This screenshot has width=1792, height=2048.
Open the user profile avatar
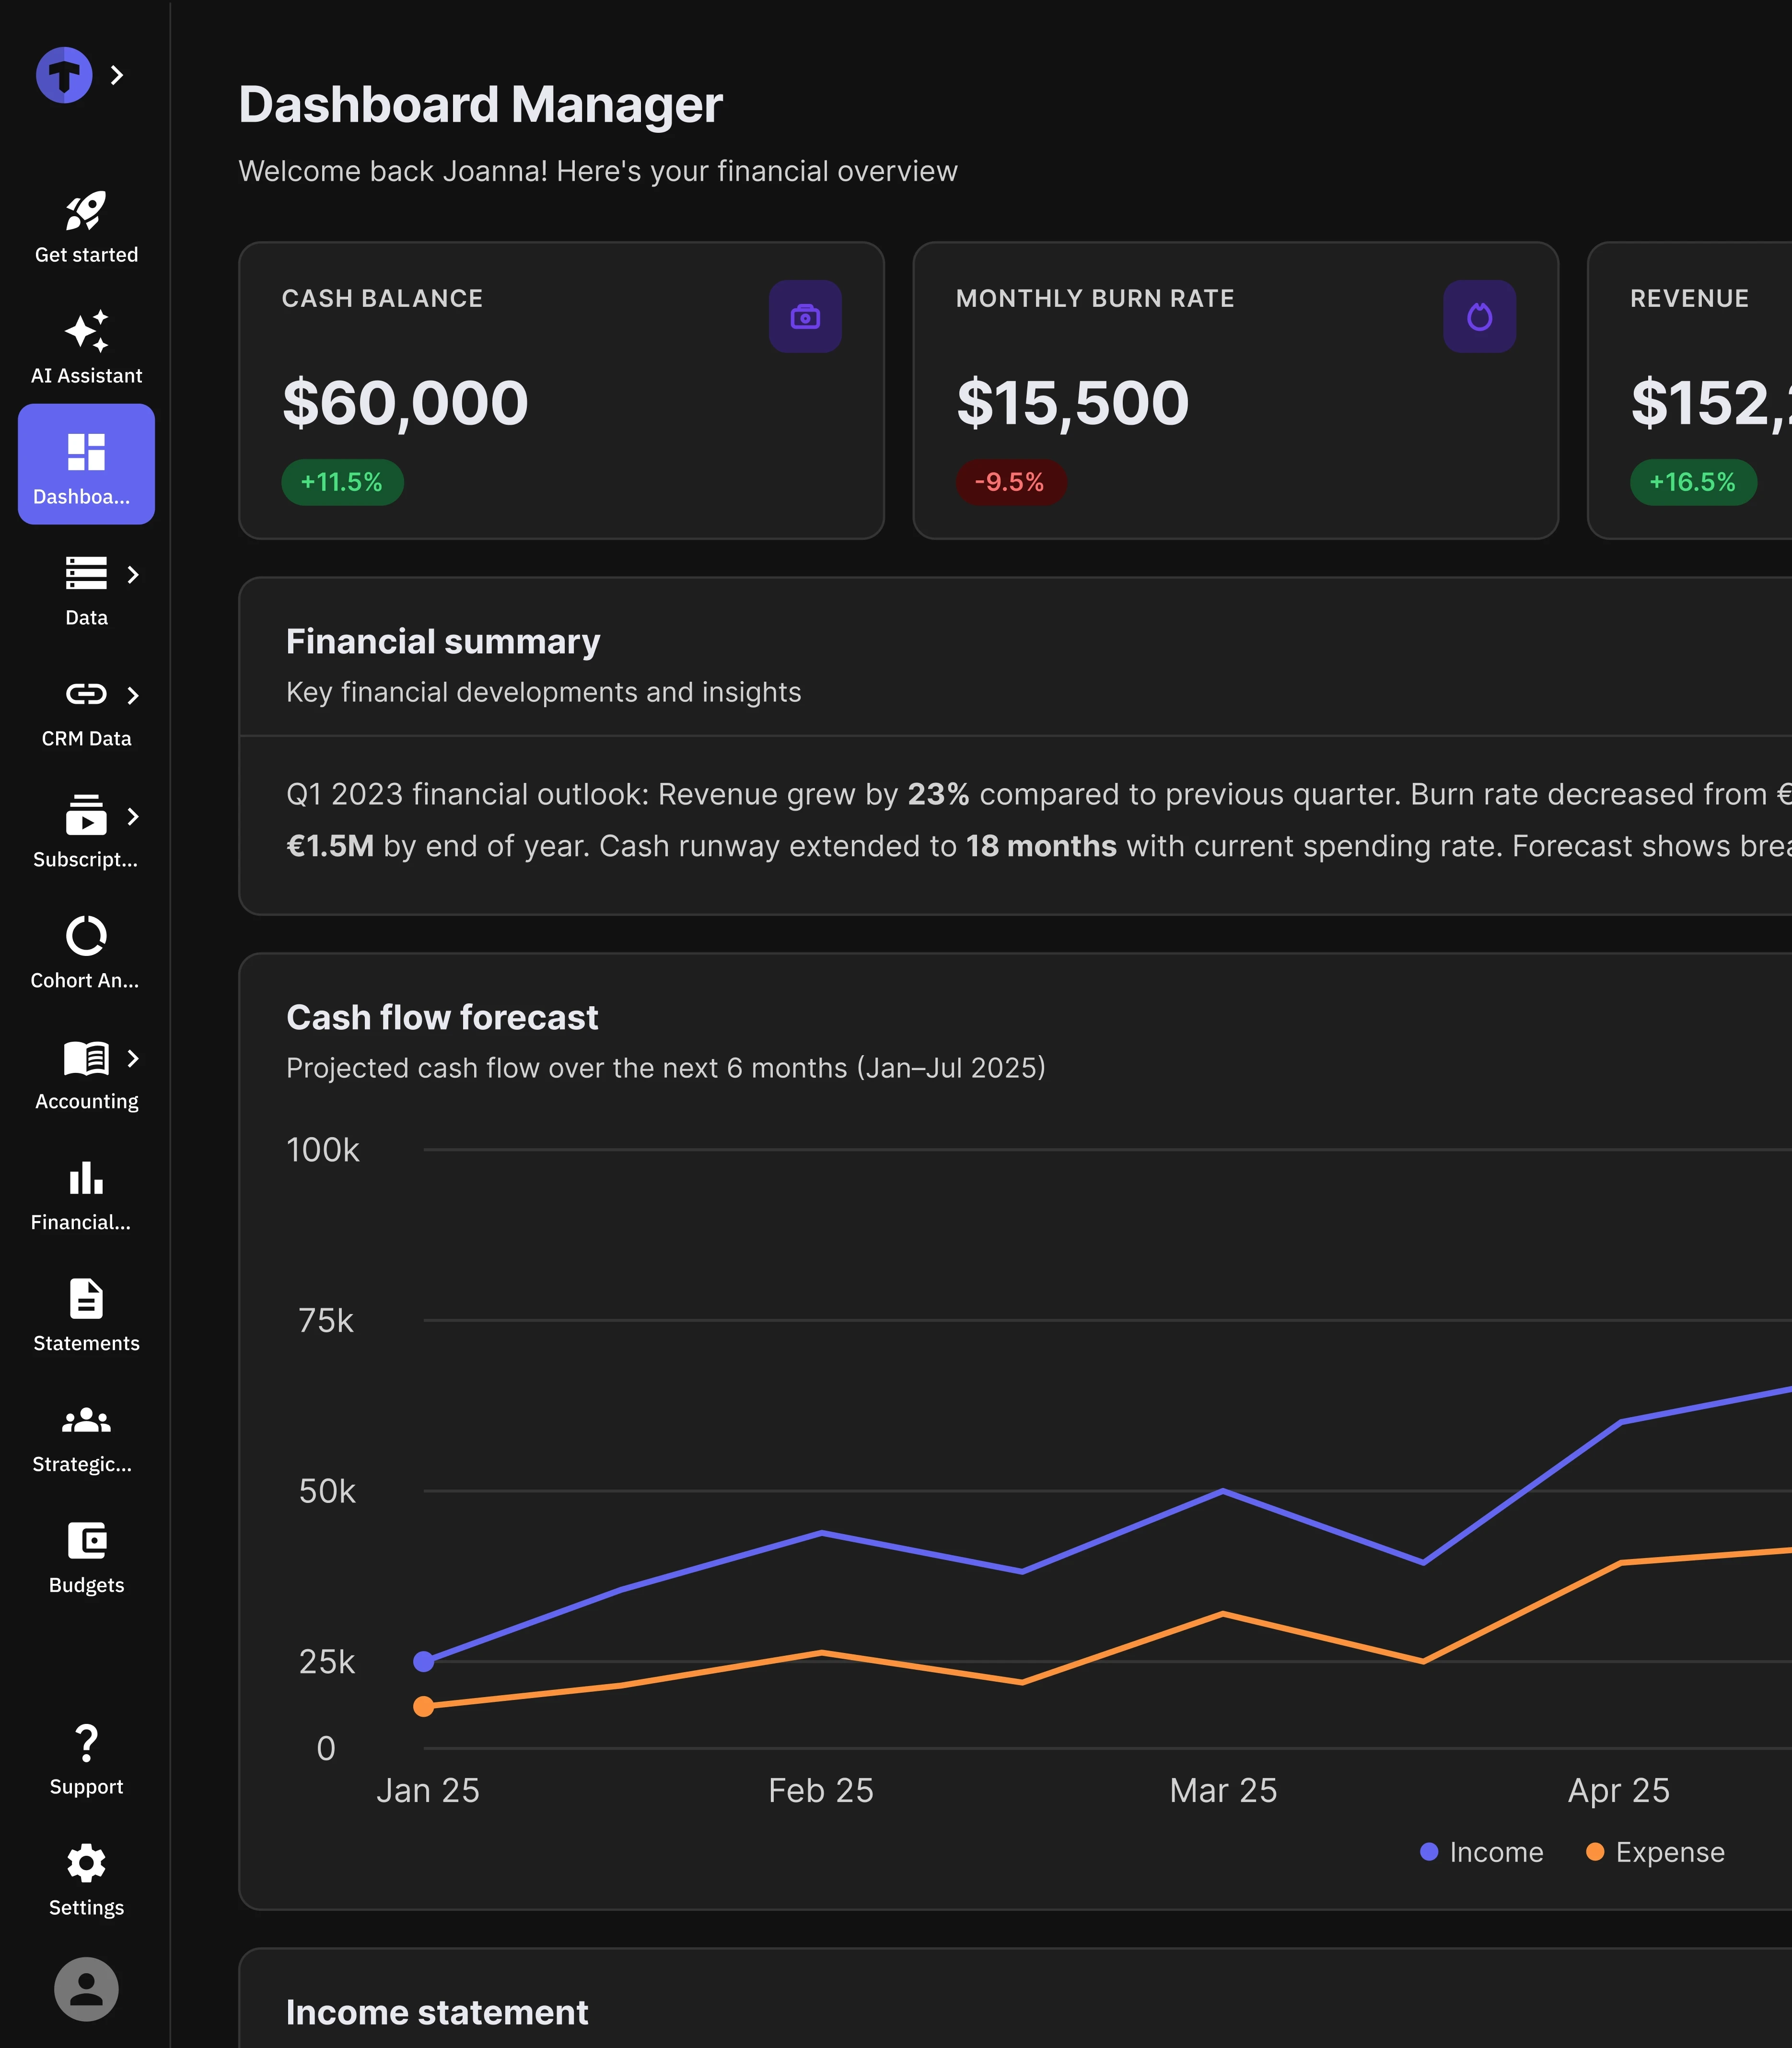(86, 1989)
